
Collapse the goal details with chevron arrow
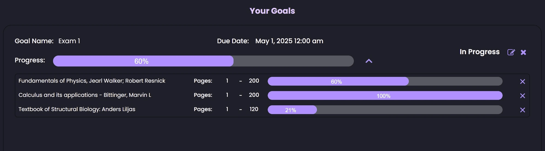(x=369, y=61)
